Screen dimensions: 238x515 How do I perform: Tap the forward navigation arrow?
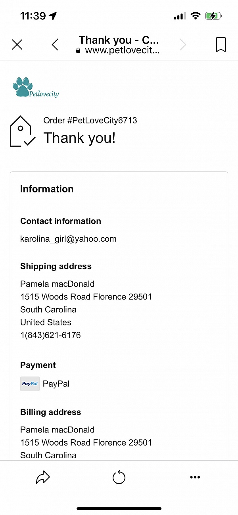click(183, 45)
